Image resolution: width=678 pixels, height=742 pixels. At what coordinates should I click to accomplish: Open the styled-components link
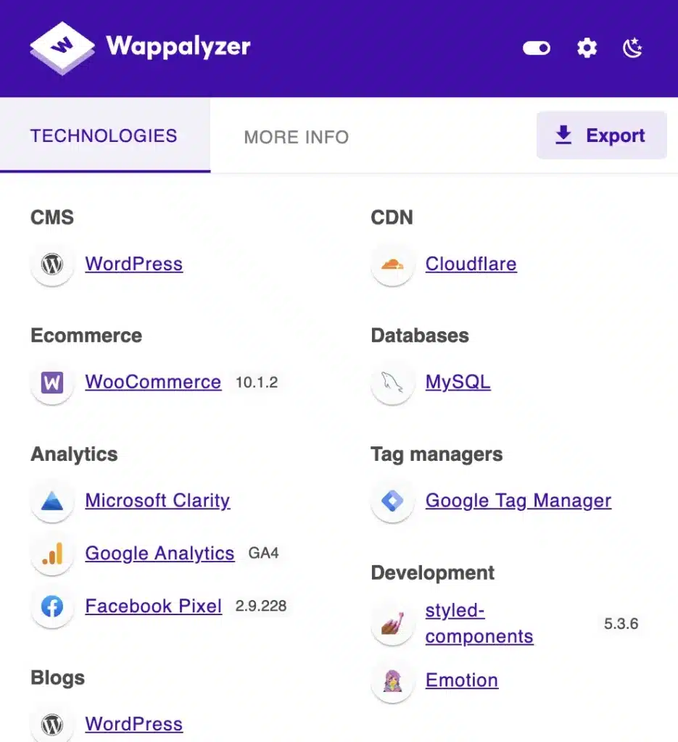point(479,624)
